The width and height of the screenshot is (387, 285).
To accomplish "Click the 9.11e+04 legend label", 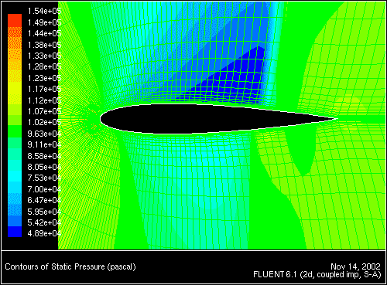I will coord(44,144).
